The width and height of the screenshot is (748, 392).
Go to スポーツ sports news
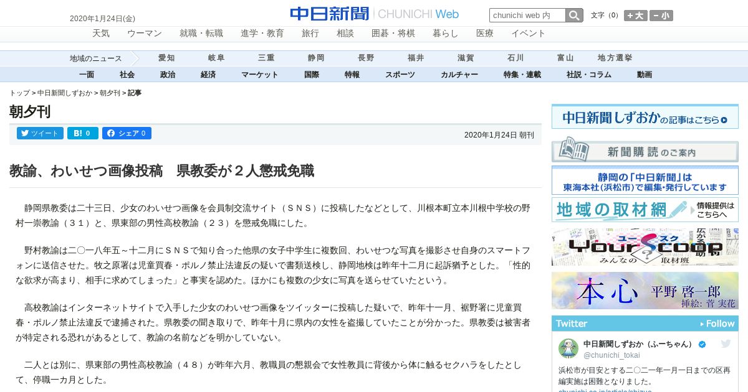(x=400, y=75)
